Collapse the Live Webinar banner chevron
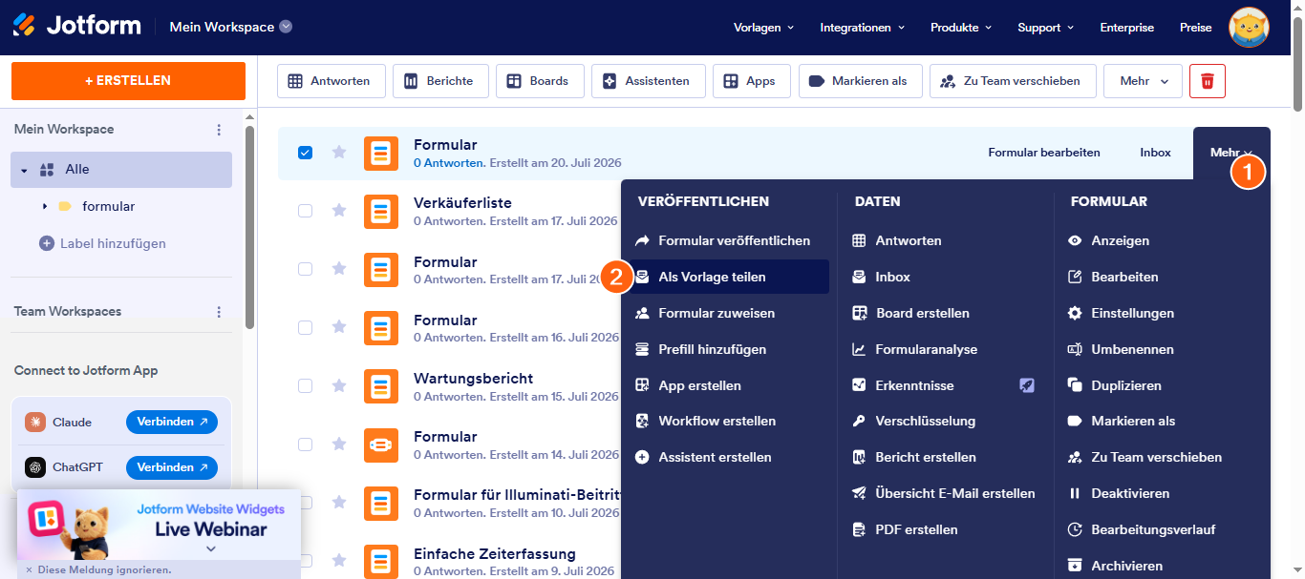This screenshot has height=579, width=1305. click(211, 548)
